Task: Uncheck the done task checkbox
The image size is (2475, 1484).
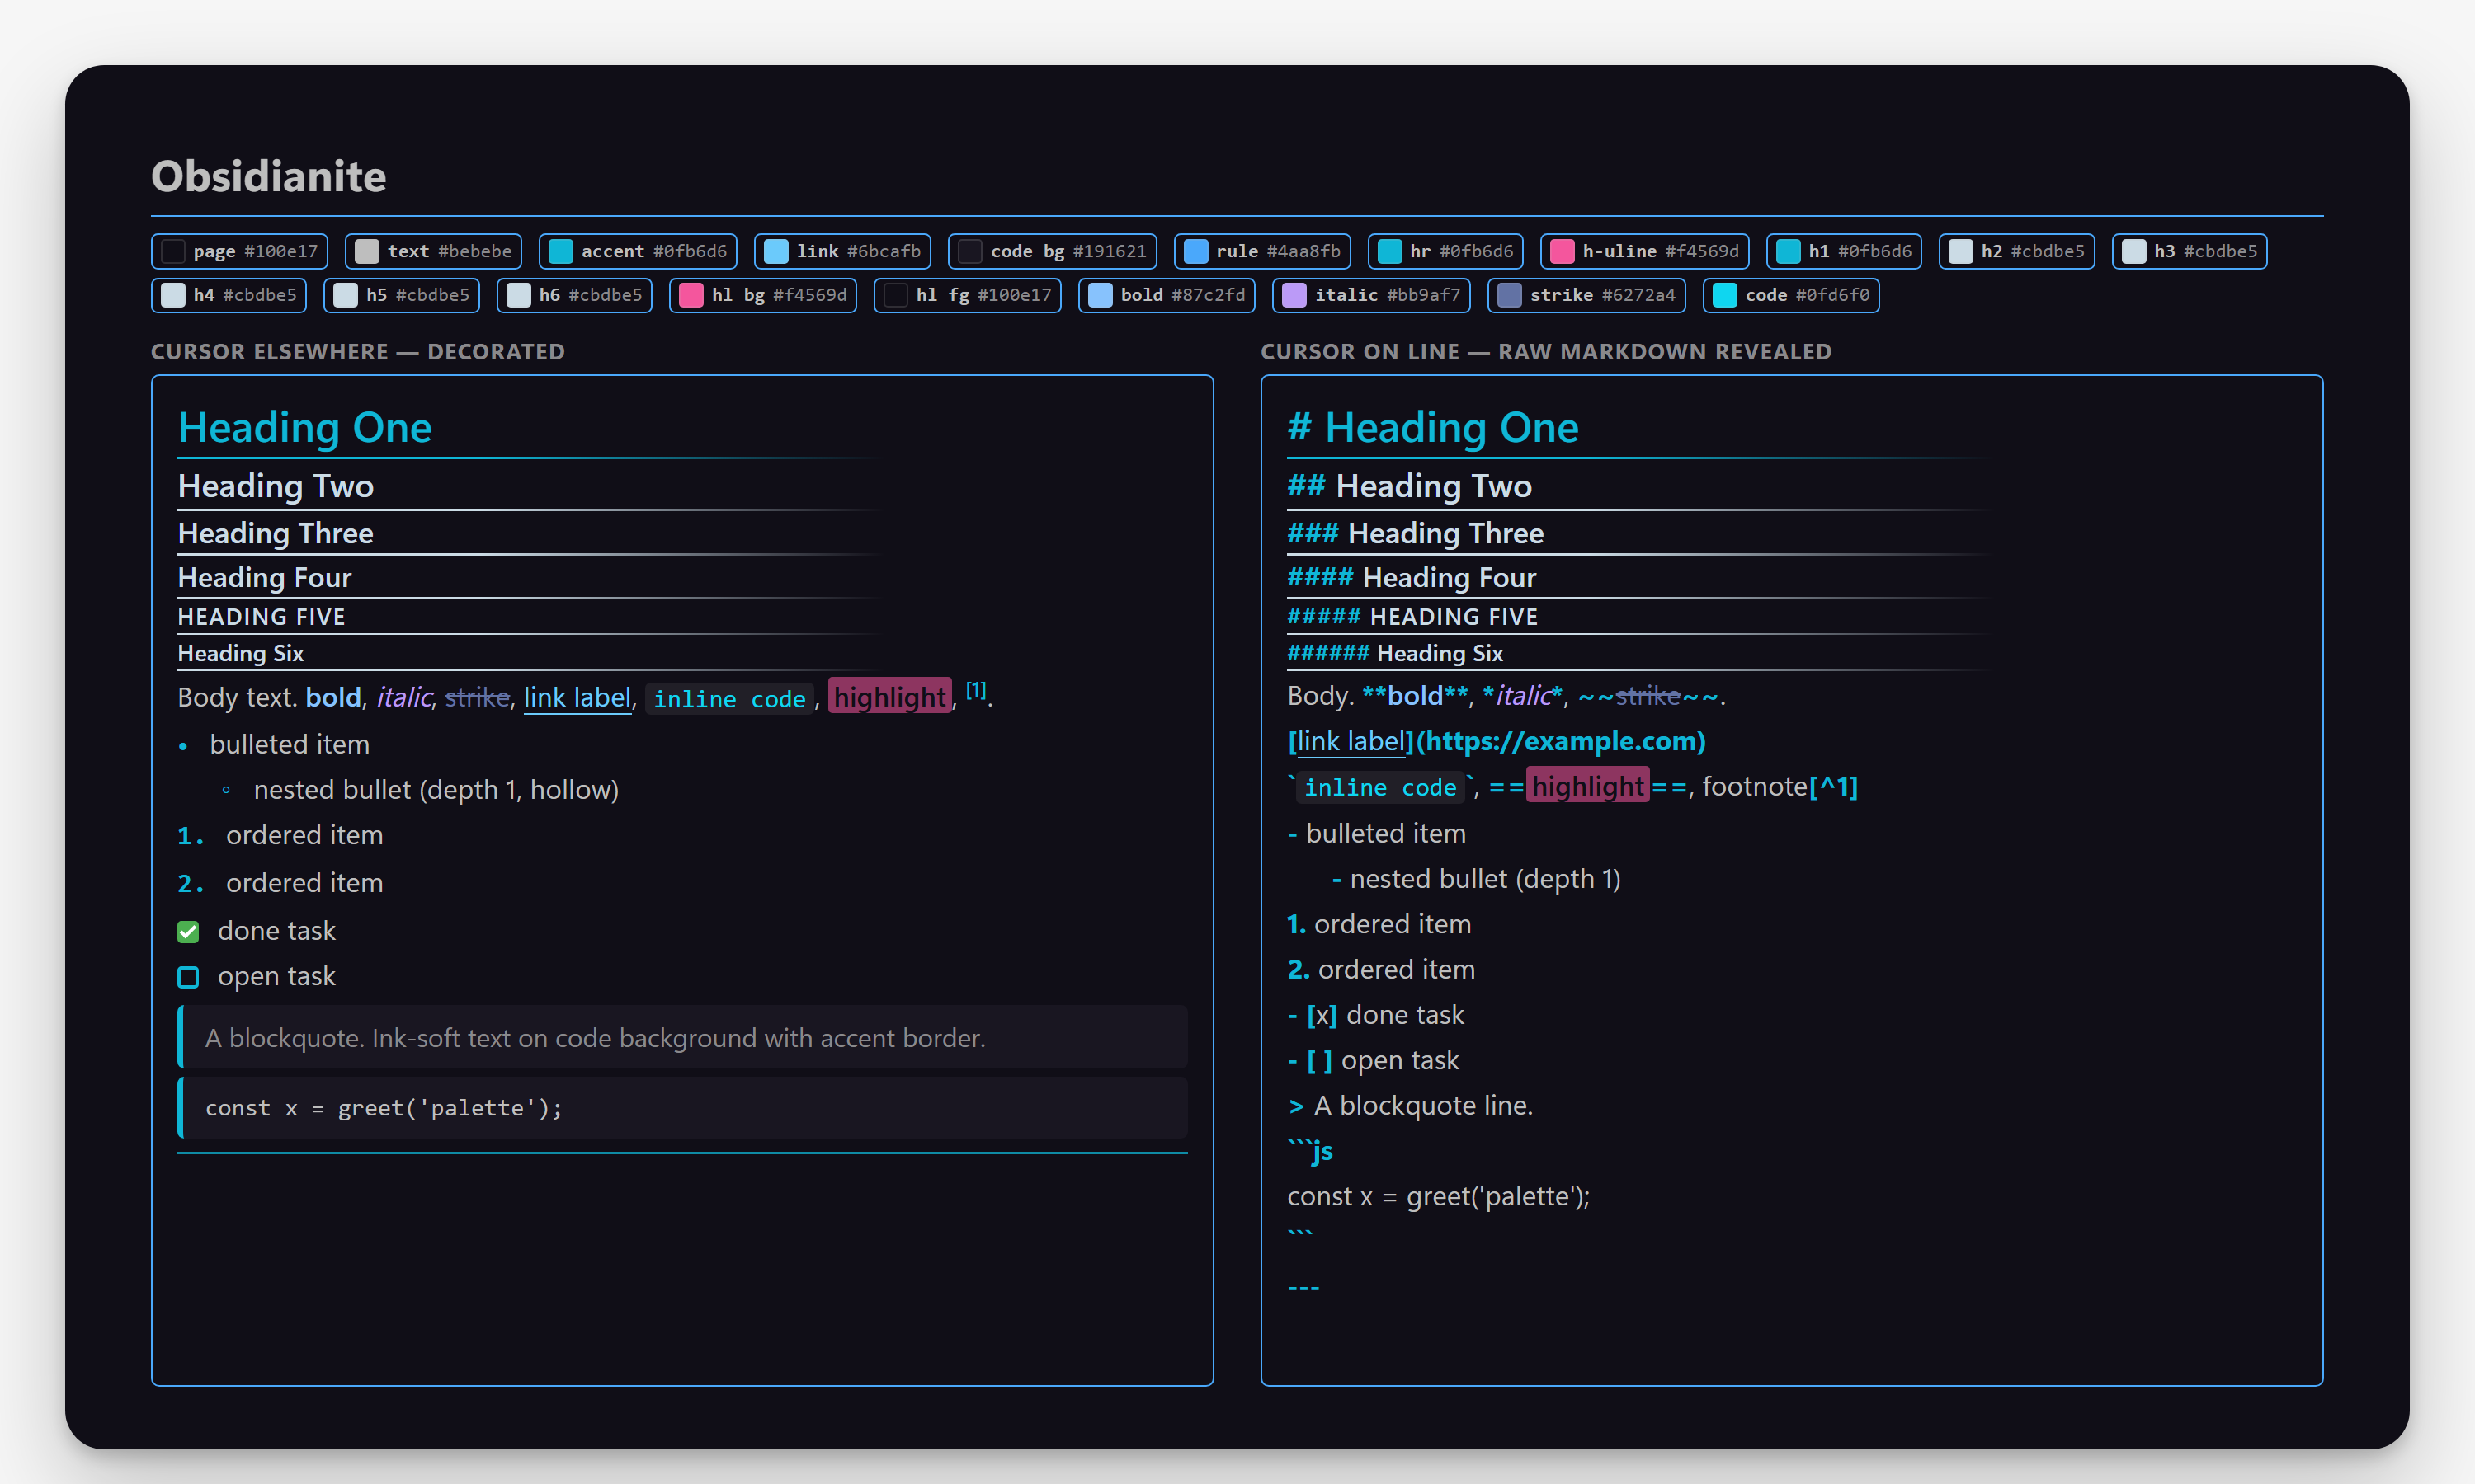Action: coord(188,932)
